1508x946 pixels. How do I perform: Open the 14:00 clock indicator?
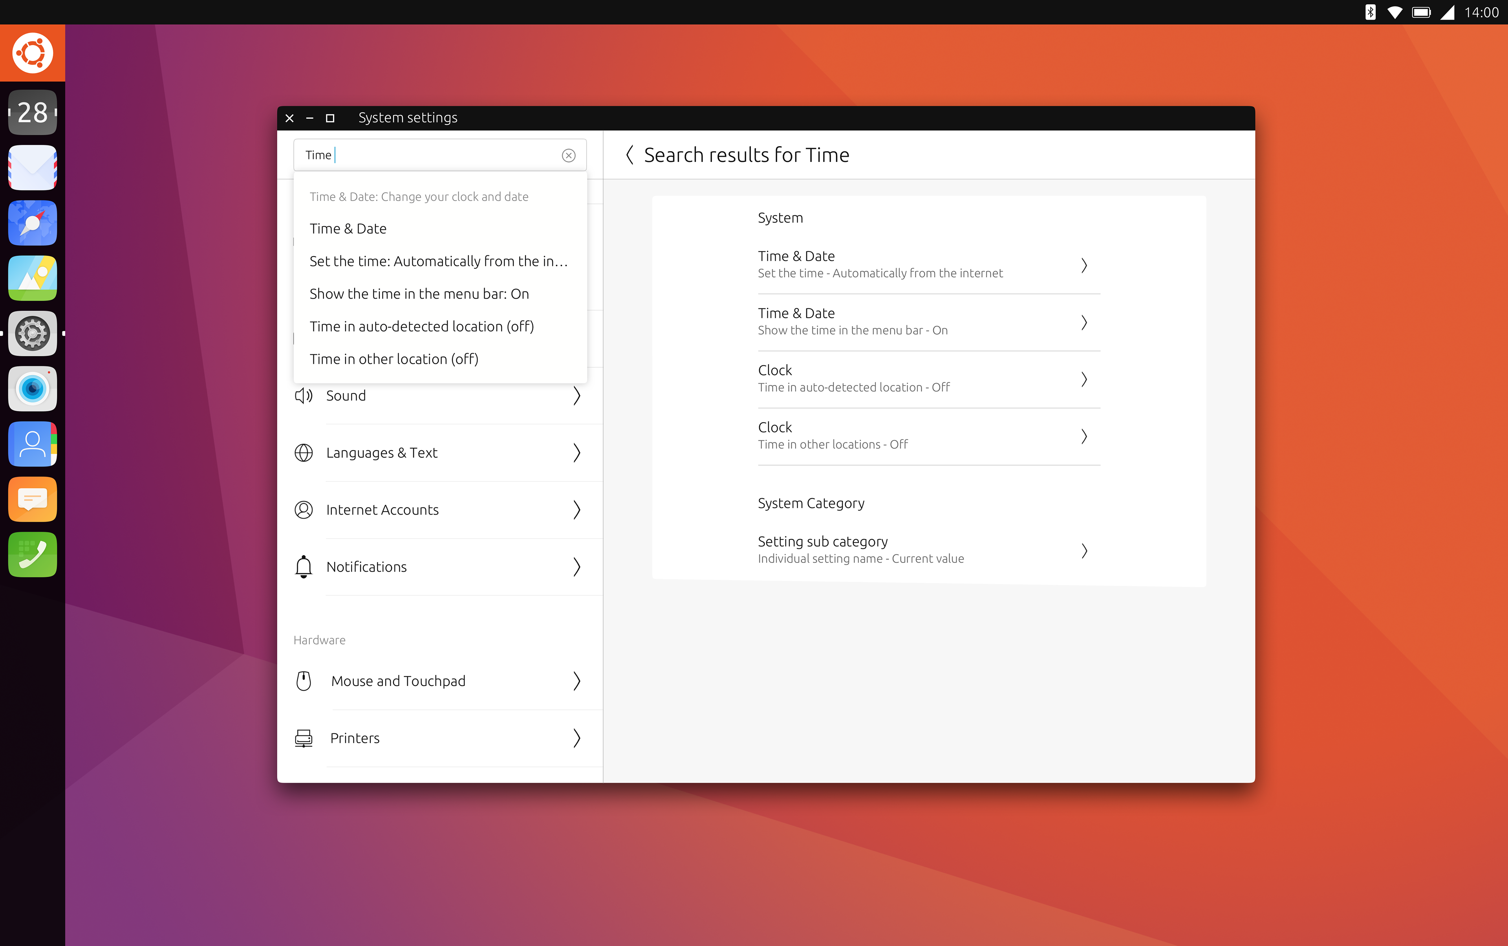point(1481,13)
